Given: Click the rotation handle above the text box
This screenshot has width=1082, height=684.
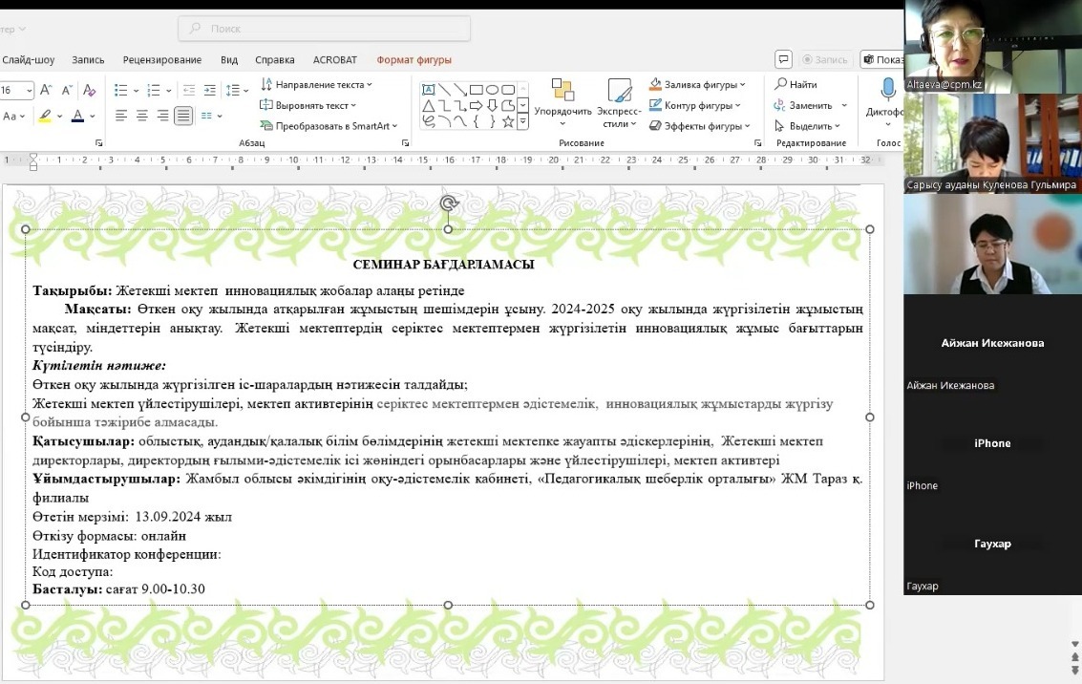Looking at the screenshot, I should pos(449,203).
